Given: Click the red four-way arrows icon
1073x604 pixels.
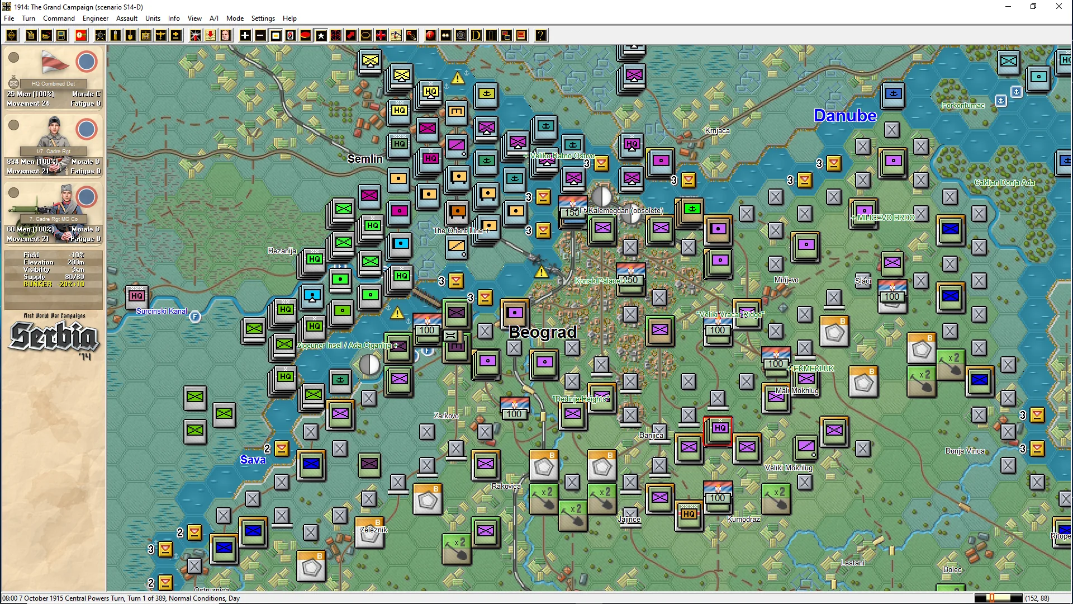Looking at the screenshot, I should tap(381, 36).
